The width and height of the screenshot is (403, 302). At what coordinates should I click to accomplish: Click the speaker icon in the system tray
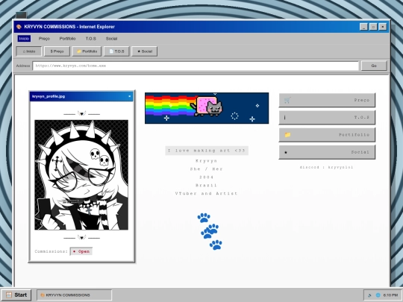coord(370,295)
